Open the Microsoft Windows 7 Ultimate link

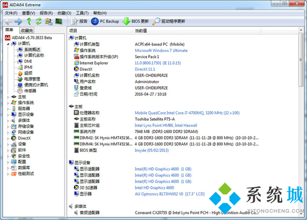tap(161, 51)
